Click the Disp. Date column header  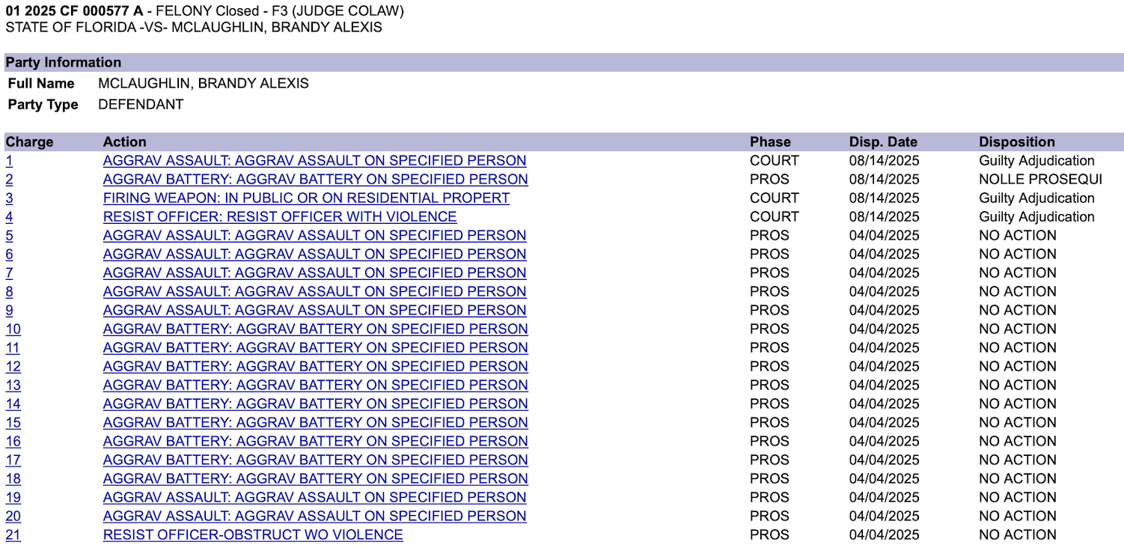(883, 142)
